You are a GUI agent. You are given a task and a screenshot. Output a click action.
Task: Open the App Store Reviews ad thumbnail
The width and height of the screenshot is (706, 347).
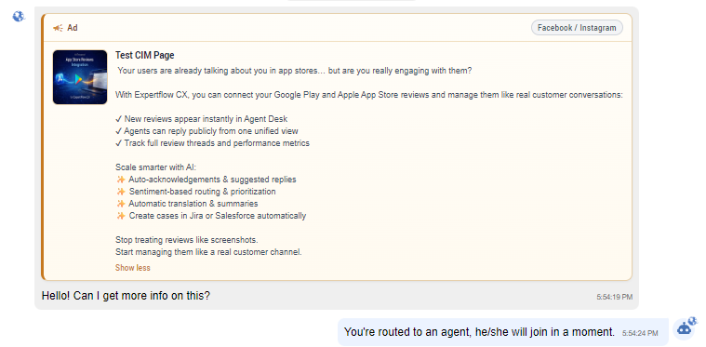pyautogui.click(x=80, y=77)
